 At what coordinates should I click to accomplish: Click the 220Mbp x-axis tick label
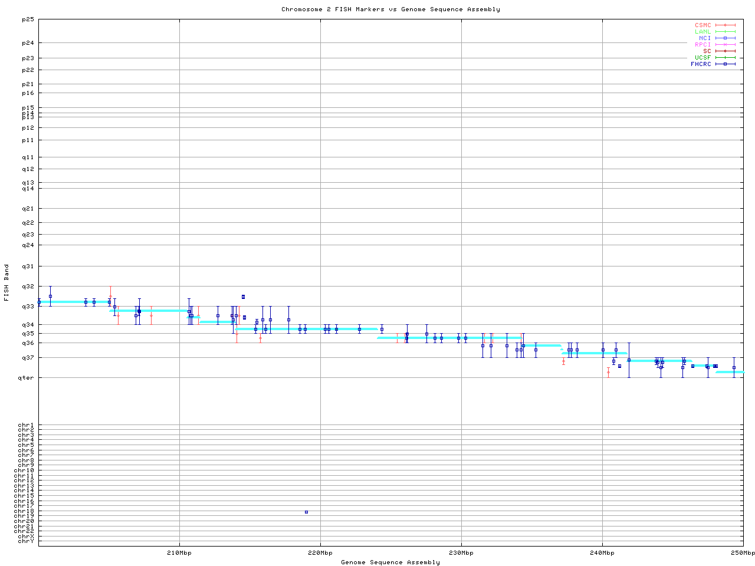(320, 553)
